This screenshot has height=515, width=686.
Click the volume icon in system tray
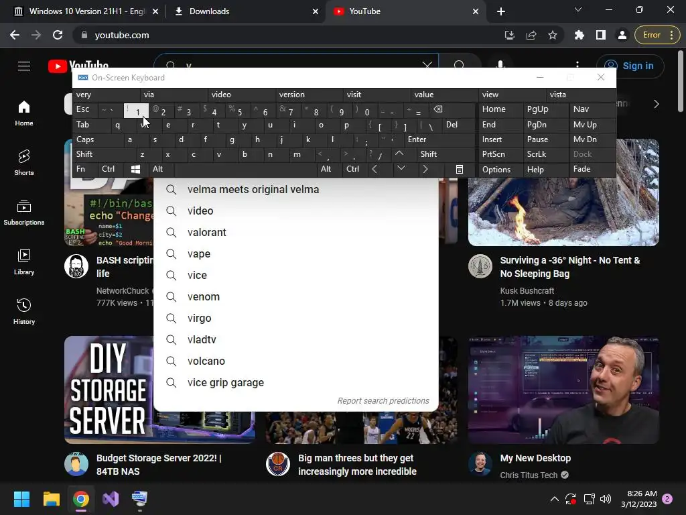[606, 499]
